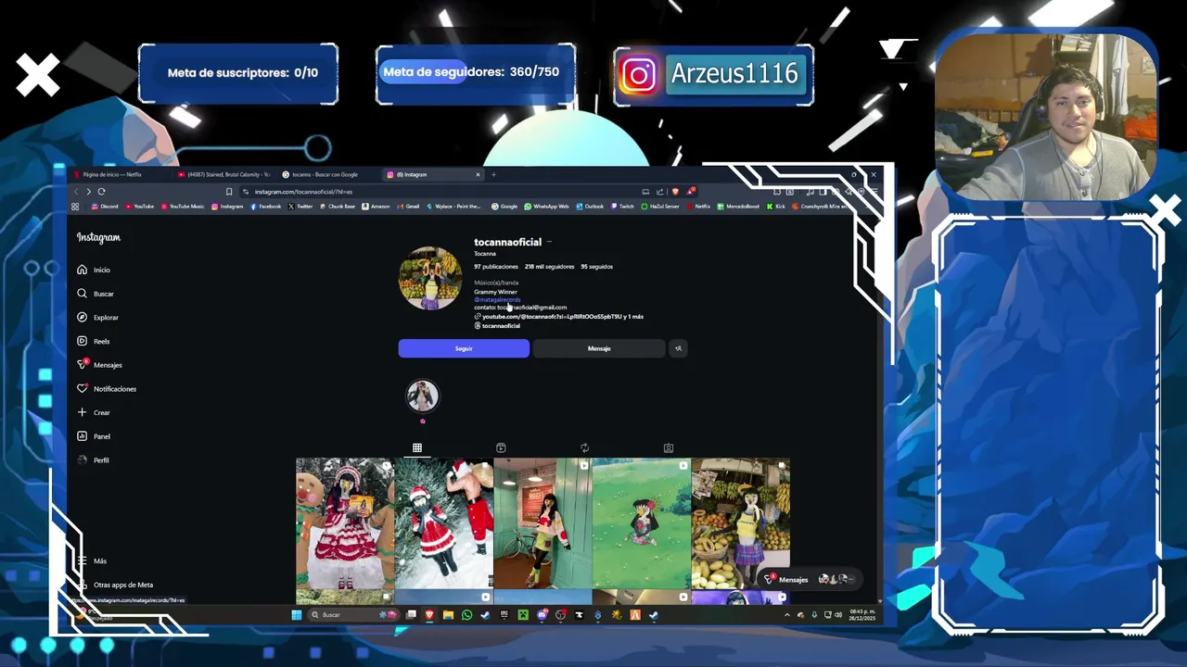Close the Instagram browser tab
Viewport: 1187px width, 667px height.
click(479, 174)
